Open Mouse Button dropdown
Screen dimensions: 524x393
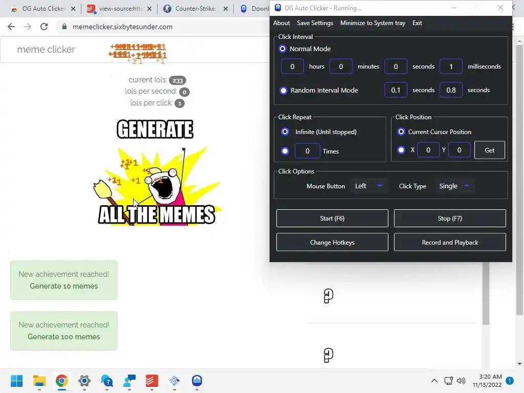click(x=368, y=186)
